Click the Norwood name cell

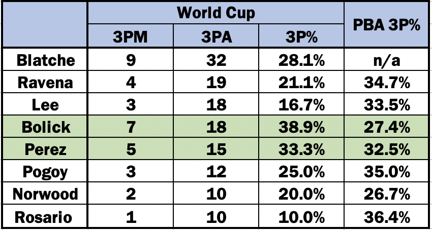45,194
